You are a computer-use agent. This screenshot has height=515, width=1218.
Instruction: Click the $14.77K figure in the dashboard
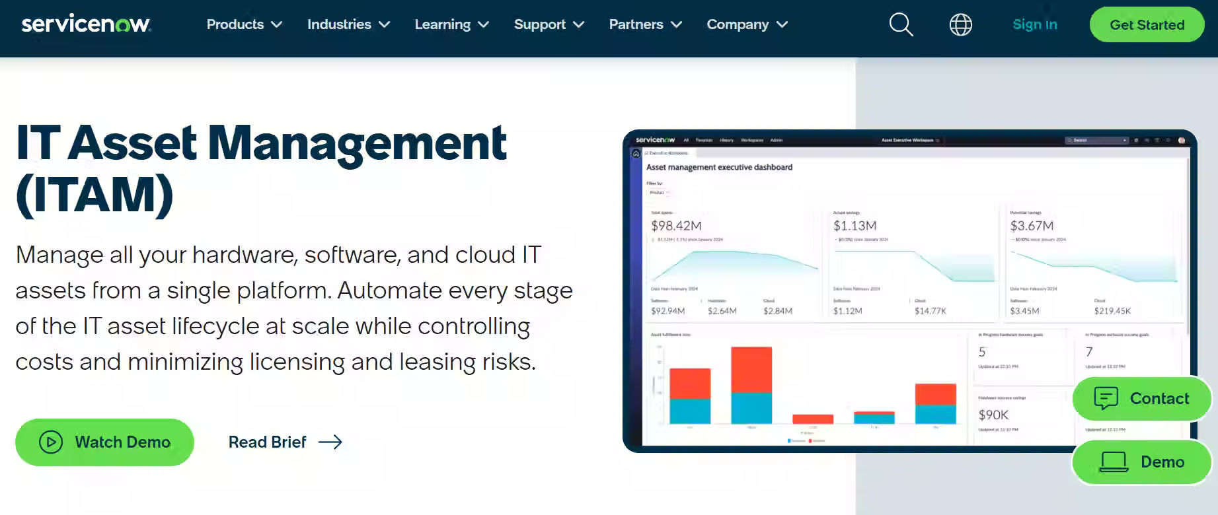931,311
